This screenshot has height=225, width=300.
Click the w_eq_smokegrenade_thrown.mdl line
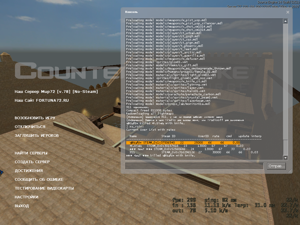178,69
